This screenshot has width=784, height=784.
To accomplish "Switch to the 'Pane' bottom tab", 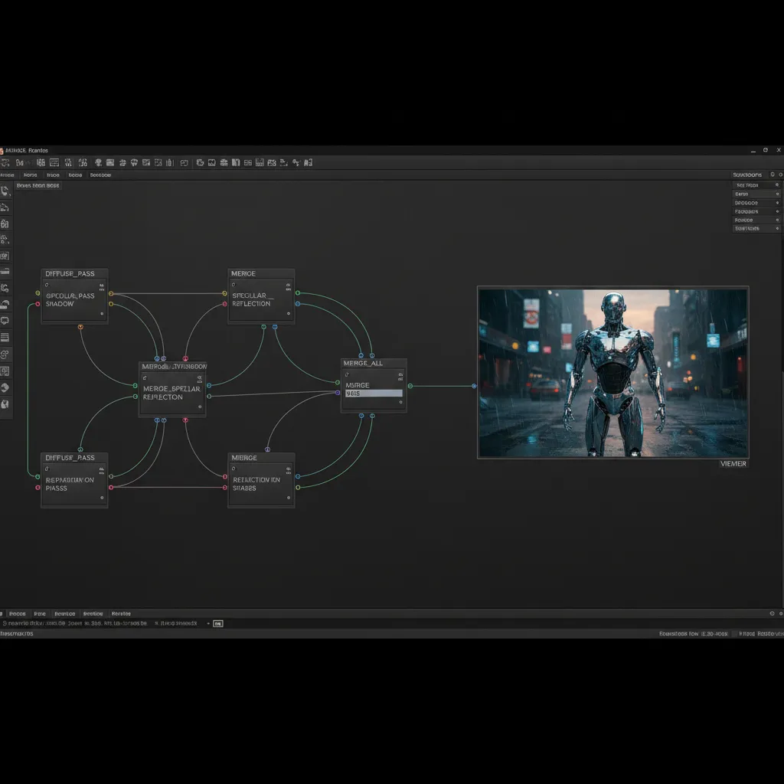I will [x=40, y=613].
